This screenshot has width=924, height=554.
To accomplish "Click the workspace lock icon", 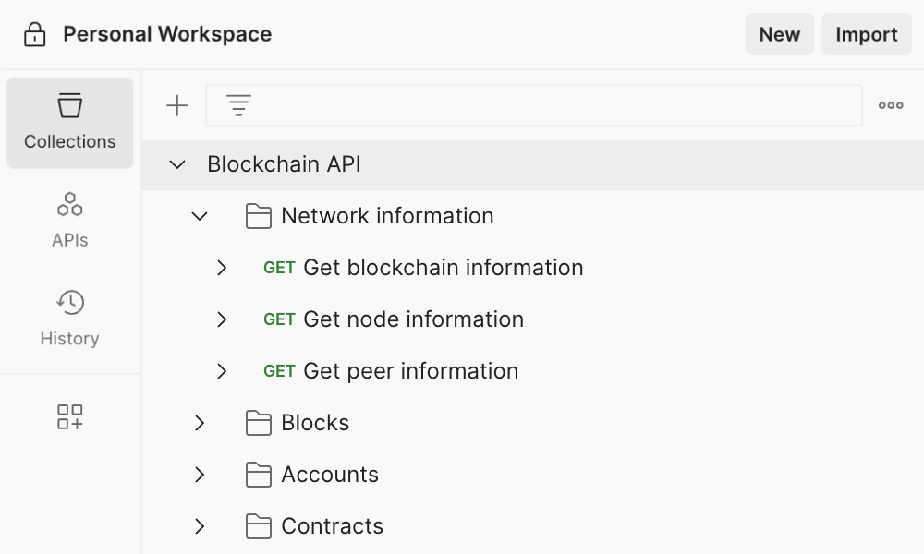I will pyautogui.click(x=35, y=35).
